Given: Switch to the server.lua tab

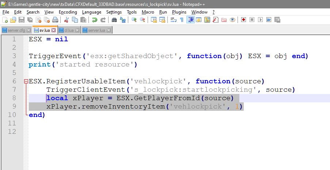Looking at the screenshot, I should pos(96,30).
